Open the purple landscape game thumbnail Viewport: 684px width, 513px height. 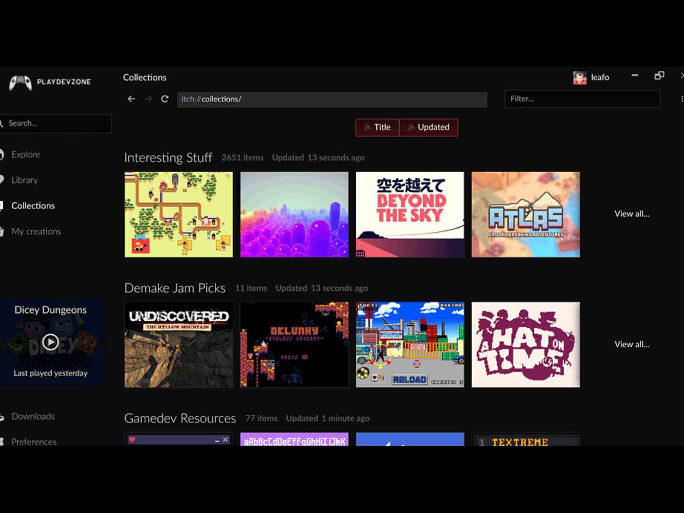coord(294,214)
